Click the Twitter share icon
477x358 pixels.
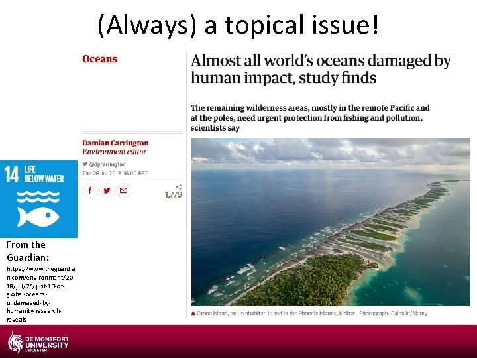click(107, 190)
